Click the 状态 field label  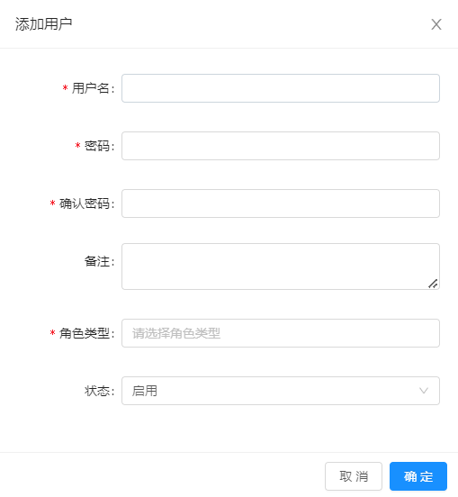[99, 391]
